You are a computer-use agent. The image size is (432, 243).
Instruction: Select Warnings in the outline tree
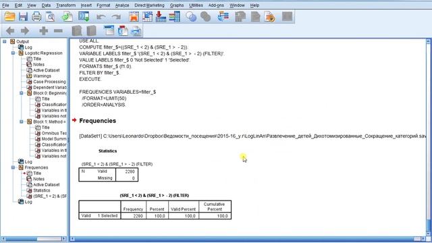(x=42, y=76)
